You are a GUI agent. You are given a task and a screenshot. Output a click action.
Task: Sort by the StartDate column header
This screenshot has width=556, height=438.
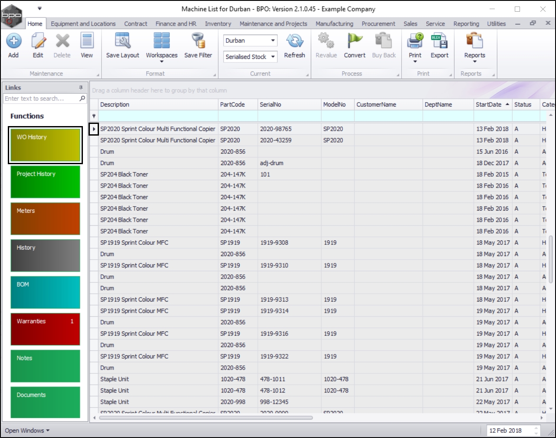(489, 104)
